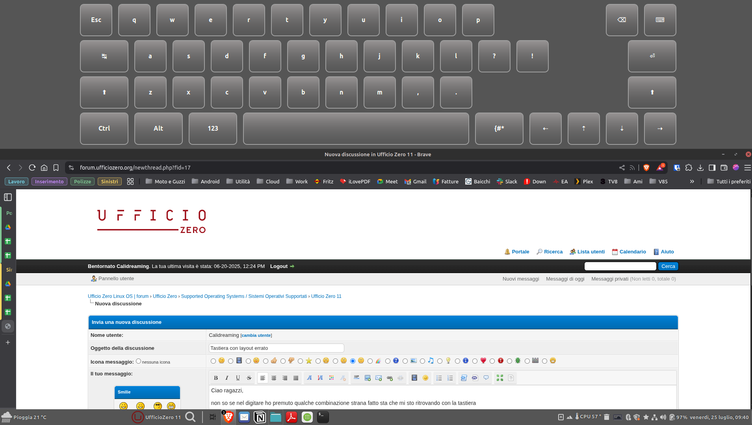Open the 'Tutti i preferiti' bookmarks folder
Image resolution: width=752 pixels, height=425 pixels.
[729, 181]
